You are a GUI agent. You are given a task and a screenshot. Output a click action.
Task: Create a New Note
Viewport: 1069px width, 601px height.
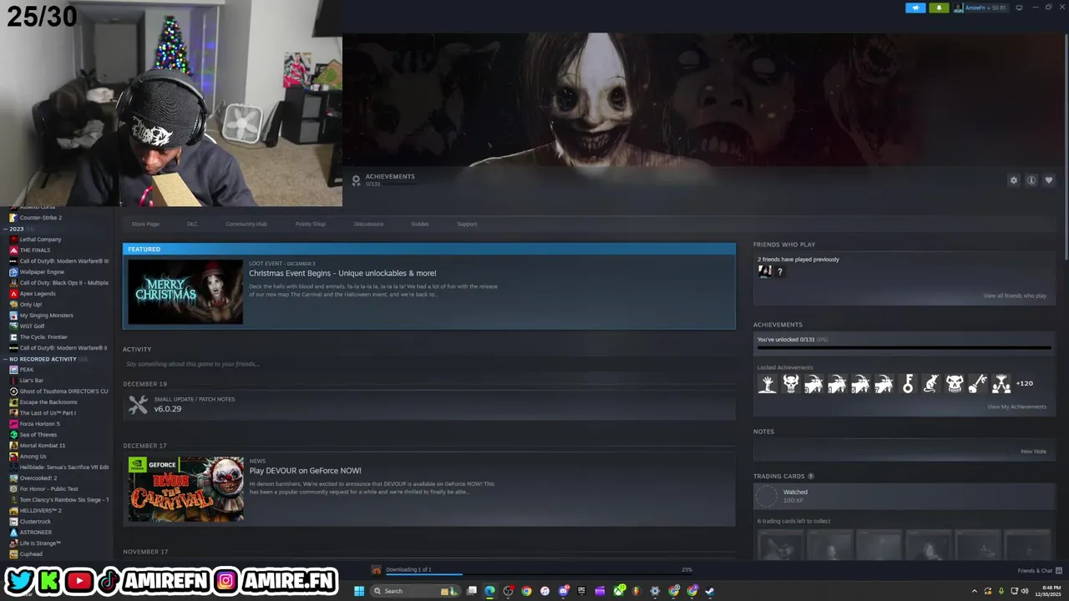pos(1033,452)
